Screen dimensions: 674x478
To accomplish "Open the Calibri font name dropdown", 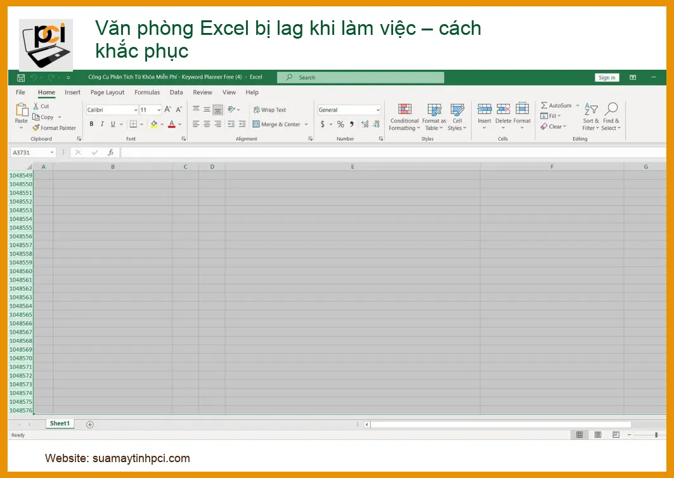I will (136, 110).
